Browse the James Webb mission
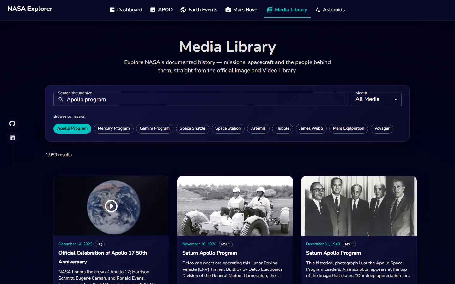This screenshot has height=284, width=455. (311, 129)
